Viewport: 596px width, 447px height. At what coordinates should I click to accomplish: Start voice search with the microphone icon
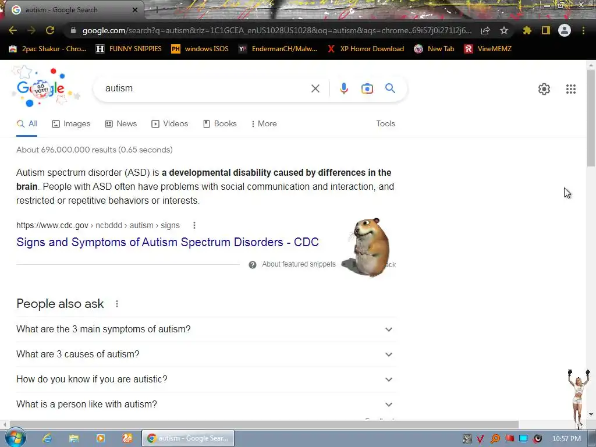coord(343,88)
